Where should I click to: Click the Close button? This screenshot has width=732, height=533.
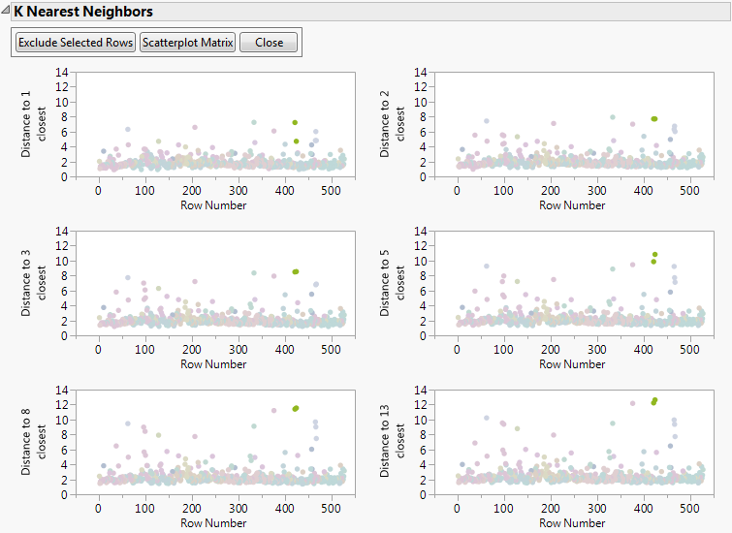click(x=269, y=43)
